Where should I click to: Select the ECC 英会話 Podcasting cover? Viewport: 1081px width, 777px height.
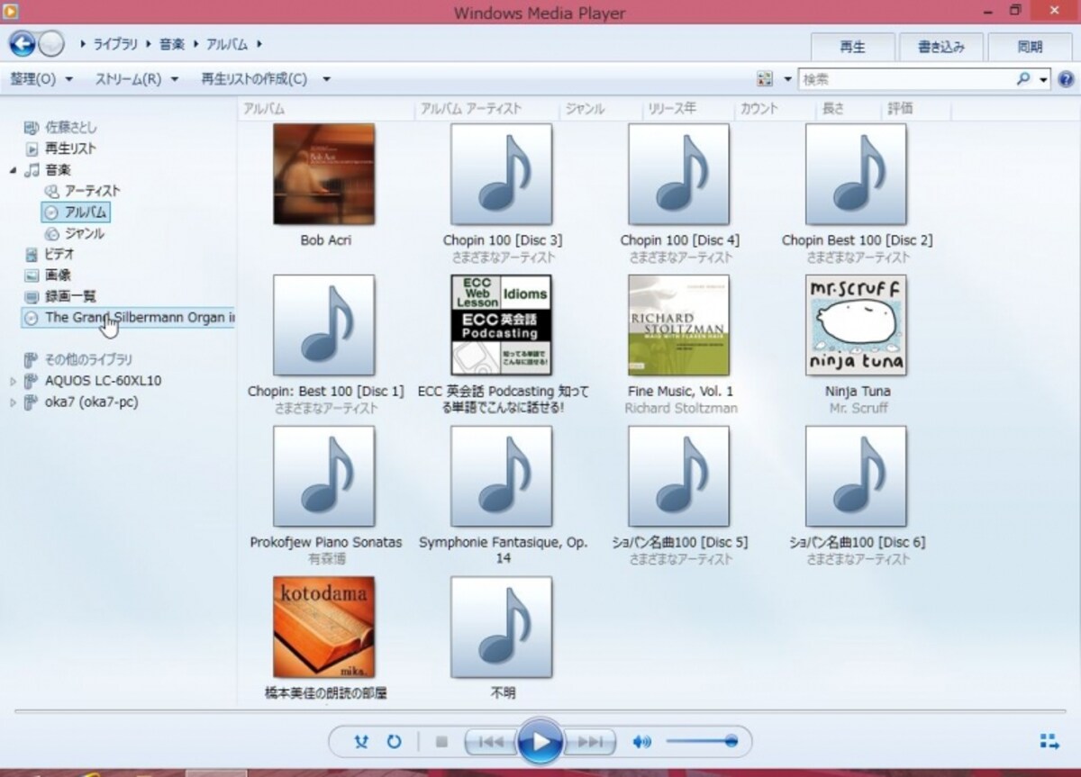tap(502, 326)
